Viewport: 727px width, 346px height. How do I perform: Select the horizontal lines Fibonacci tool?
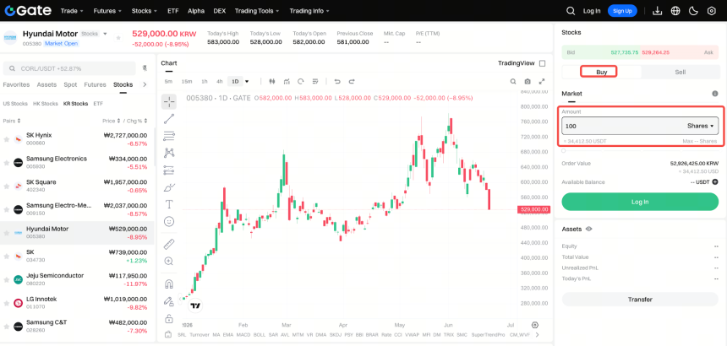point(169,136)
